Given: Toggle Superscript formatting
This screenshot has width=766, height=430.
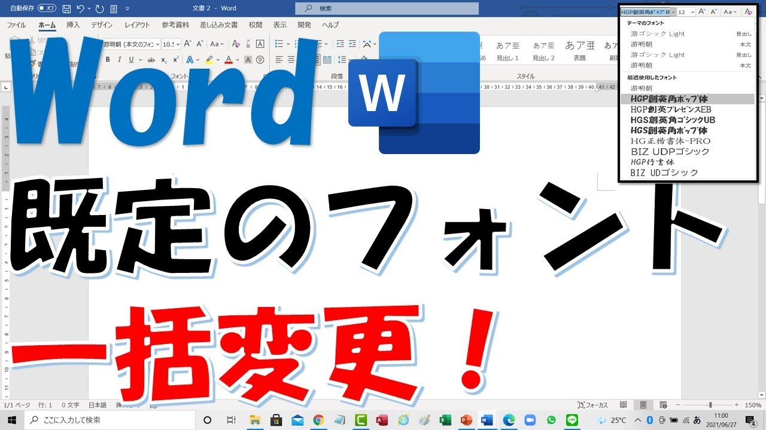Looking at the screenshot, I should pos(175,60).
